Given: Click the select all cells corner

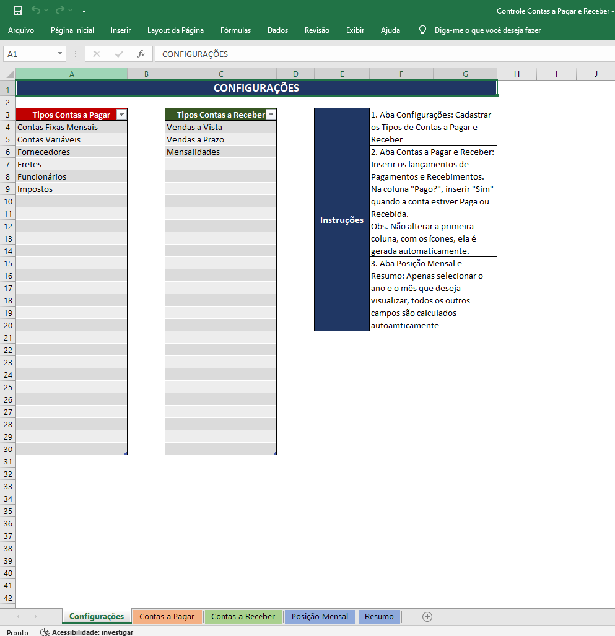Looking at the screenshot, I should [x=7, y=74].
